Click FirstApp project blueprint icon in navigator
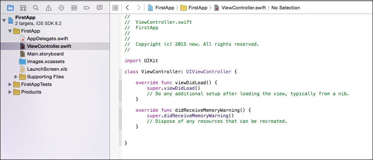 point(11,20)
